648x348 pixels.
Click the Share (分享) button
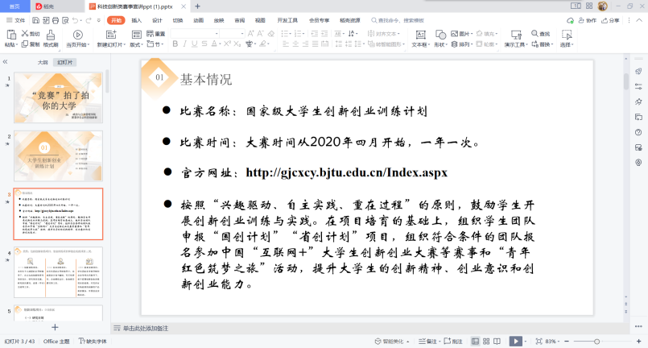(611, 19)
